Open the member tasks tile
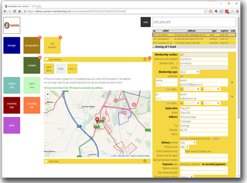 [x=12, y=85]
